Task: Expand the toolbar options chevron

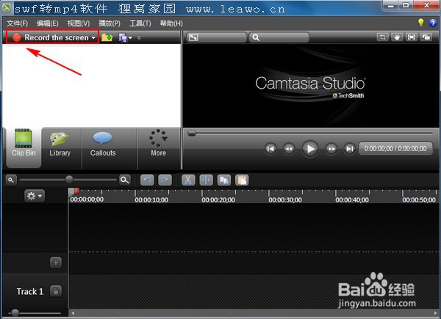Action: point(139,37)
